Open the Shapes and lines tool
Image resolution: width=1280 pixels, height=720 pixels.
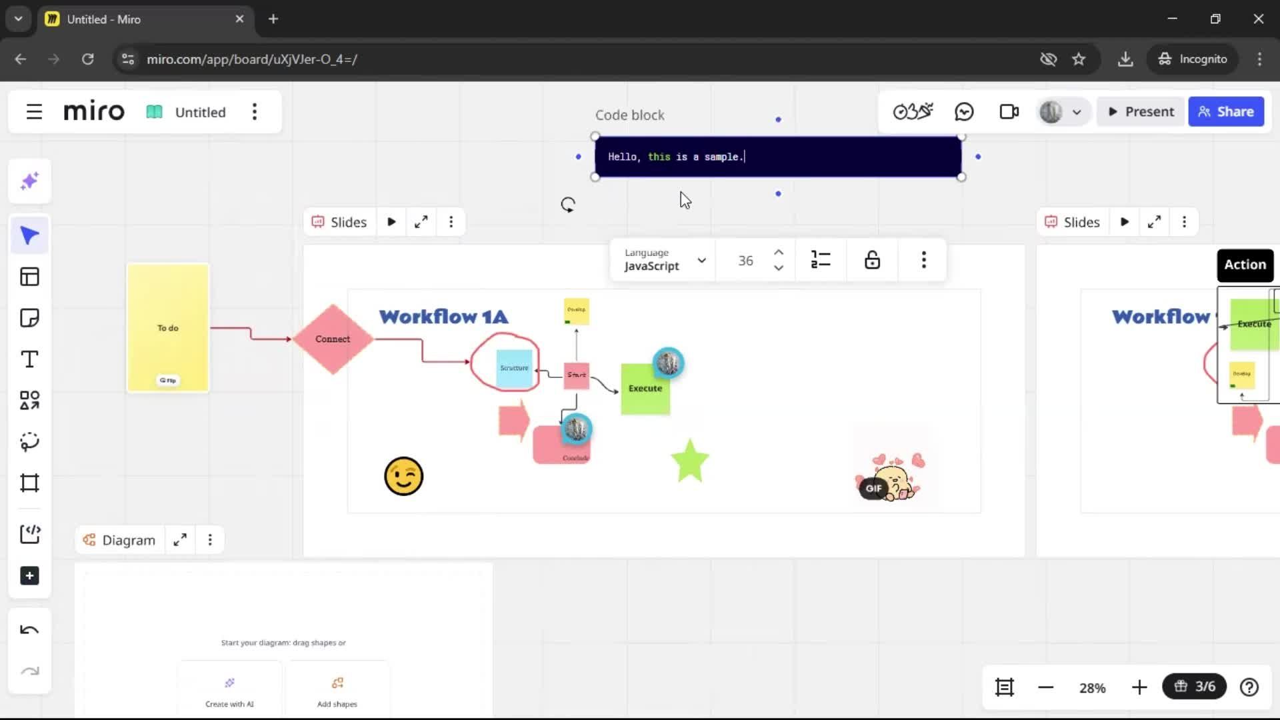(x=29, y=401)
